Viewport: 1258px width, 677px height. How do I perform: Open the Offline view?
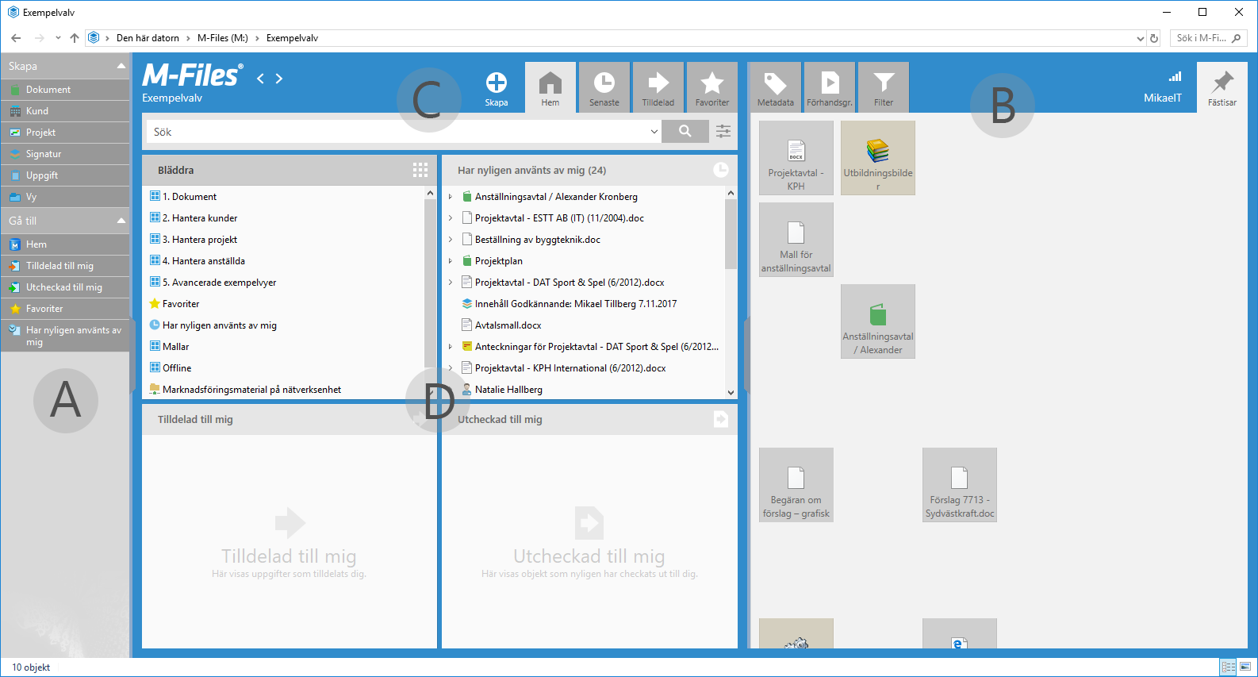(177, 368)
